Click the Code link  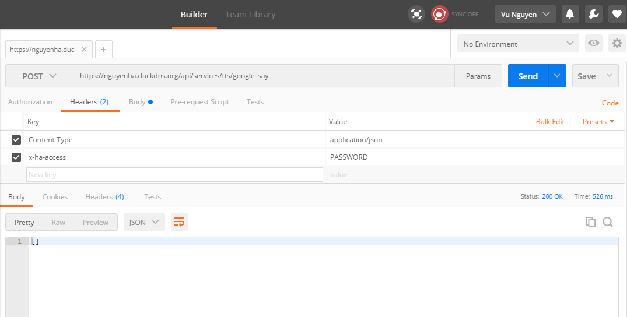(610, 103)
